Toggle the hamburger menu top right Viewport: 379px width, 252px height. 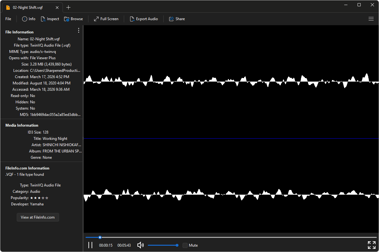371,19
